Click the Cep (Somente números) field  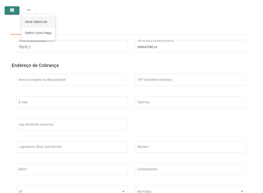pyautogui.click(x=72, y=125)
